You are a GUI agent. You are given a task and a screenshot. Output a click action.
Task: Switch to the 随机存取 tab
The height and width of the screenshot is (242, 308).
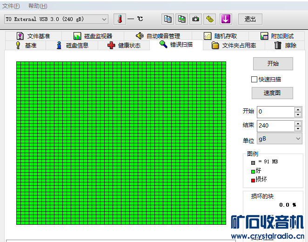pyautogui.click(x=220, y=36)
